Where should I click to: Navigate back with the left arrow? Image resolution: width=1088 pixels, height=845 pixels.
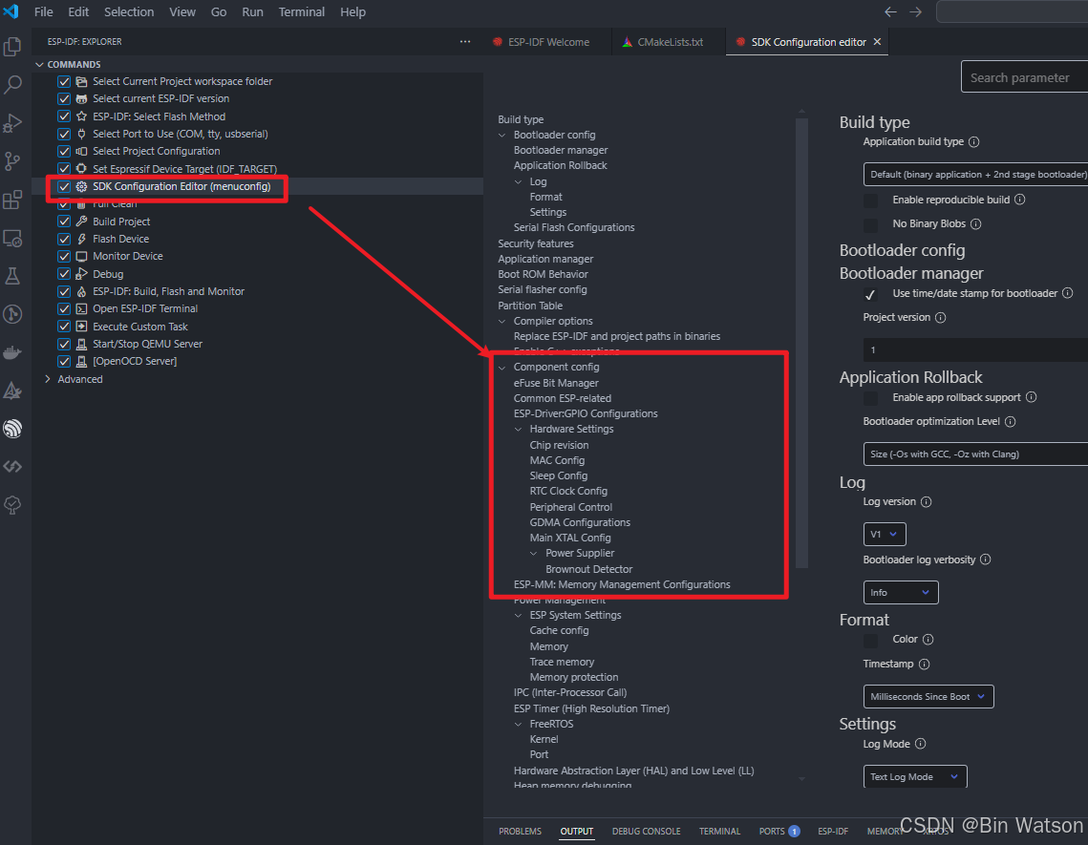tap(890, 11)
